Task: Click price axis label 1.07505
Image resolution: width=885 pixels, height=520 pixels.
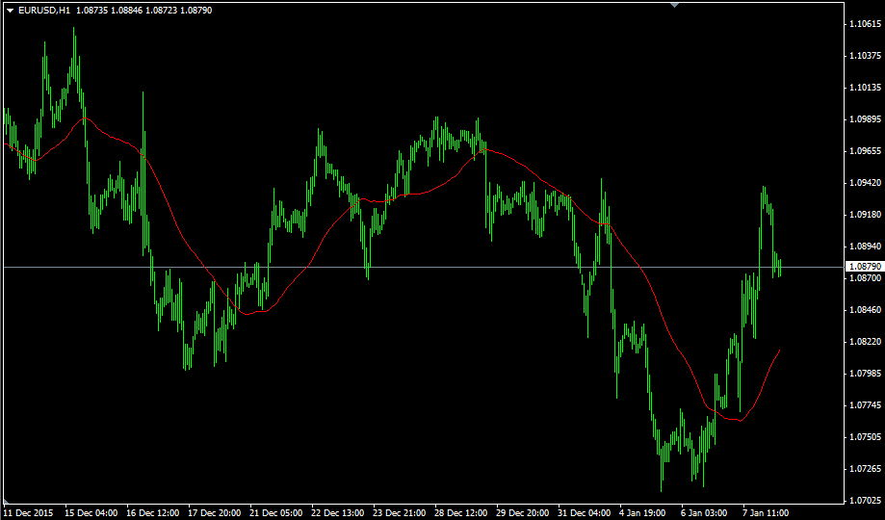Action: 865,437
